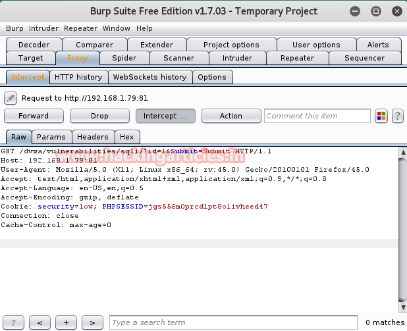Click the intercept help question mark icon
The image size is (407, 331).
pyautogui.click(x=397, y=116)
